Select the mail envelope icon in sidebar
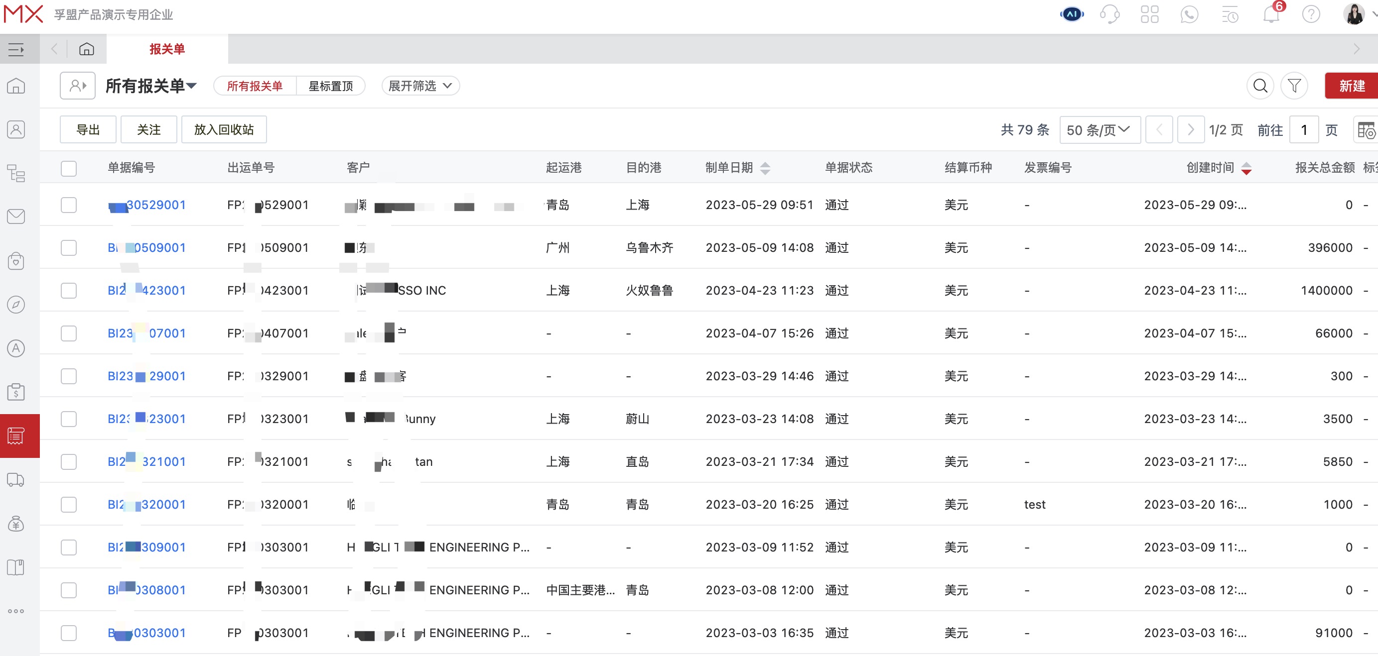 (x=15, y=217)
